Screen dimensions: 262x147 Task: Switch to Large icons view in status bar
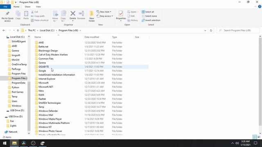click(259, 137)
